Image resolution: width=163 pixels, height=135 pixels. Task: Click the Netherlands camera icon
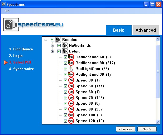(65, 45)
